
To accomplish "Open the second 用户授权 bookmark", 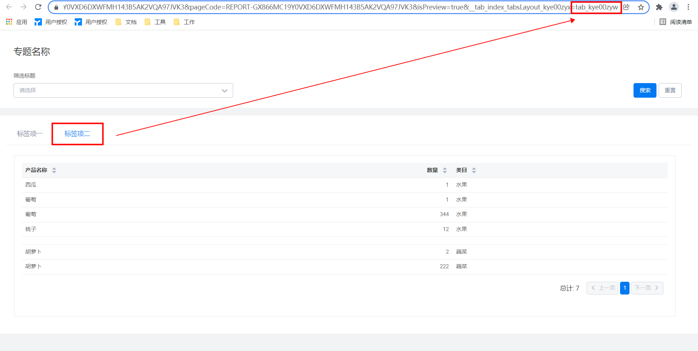I will point(91,22).
